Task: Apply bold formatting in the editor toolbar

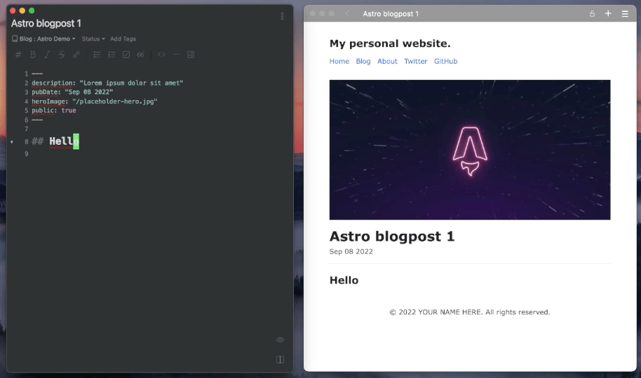Action: tap(33, 55)
